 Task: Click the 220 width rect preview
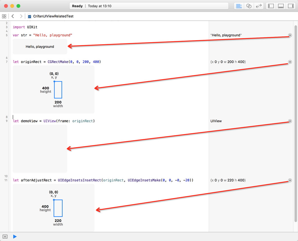tap(54, 208)
